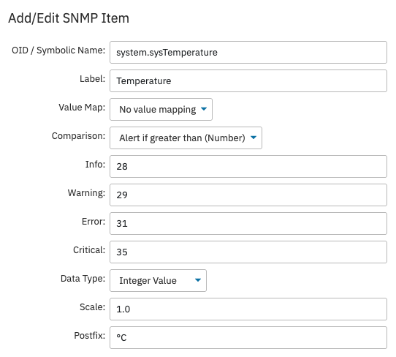396x357 pixels.
Task: Click the OID / Symbolic Name input field
Action: (x=248, y=53)
